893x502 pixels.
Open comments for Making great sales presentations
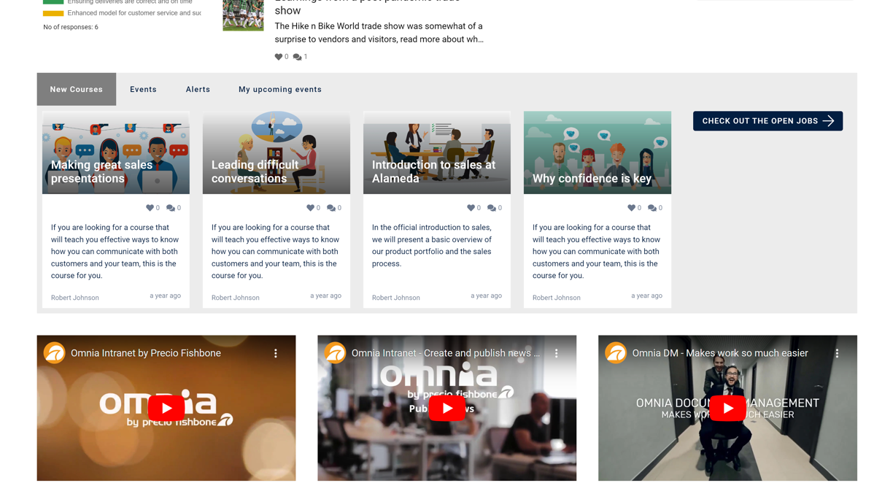pos(170,208)
